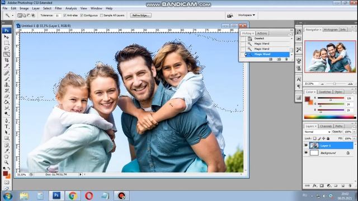The width and height of the screenshot is (358, 201).
Task: Enable Sample All Layers checkbox
Action: [101, 15]
